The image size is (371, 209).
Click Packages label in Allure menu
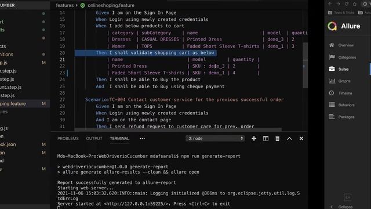tap(346, 117)
